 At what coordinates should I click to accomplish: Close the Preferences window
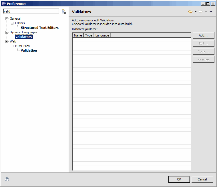click(x=213, y=4)
